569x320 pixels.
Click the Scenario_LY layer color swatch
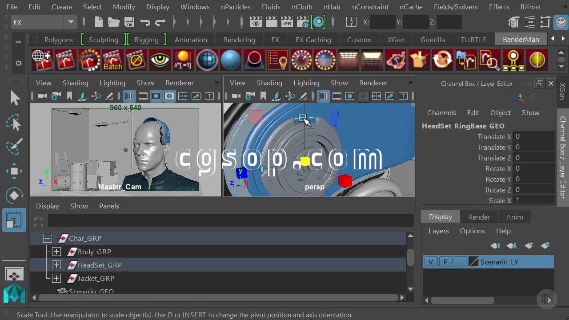pos(473,262)
